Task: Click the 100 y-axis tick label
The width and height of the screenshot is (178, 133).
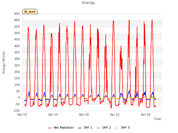Action: pos(17,85)
